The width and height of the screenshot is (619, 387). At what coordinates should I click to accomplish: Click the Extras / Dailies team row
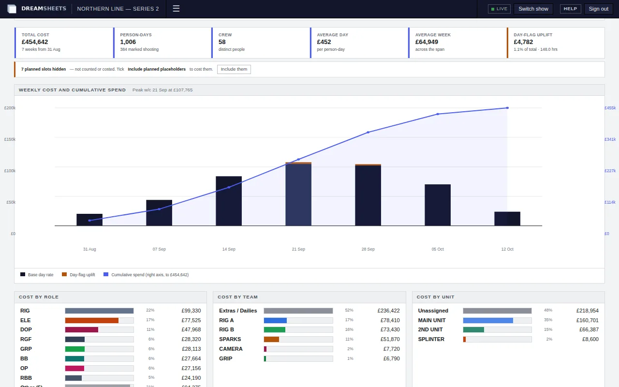309,311
